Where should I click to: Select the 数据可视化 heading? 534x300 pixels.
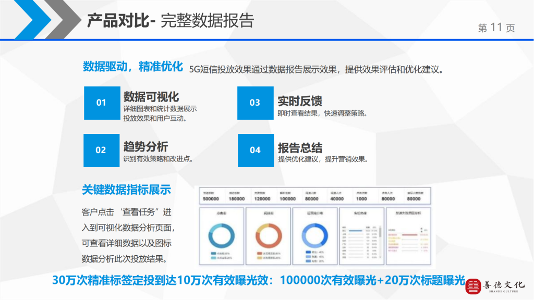click(x=151, y=97)
